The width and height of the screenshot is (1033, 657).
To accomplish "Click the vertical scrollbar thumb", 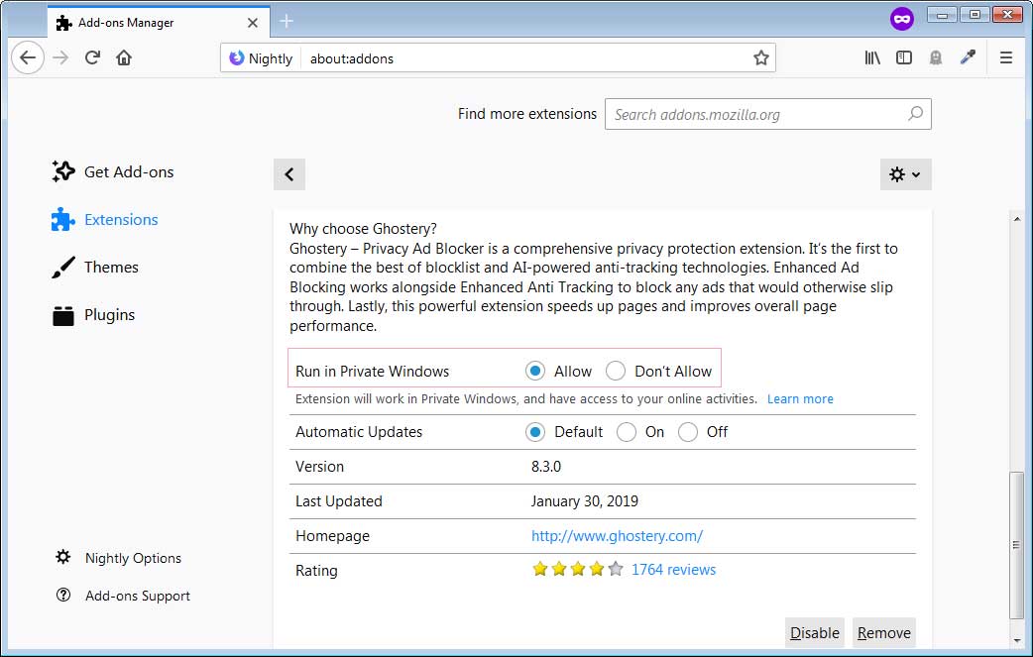I will (x=1016, y=544).
